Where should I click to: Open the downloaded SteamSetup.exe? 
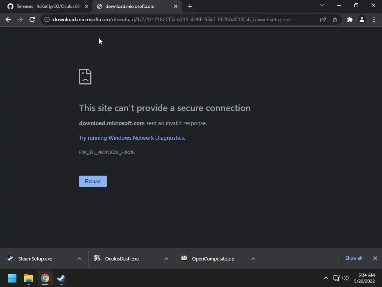[x=35, y=259]
